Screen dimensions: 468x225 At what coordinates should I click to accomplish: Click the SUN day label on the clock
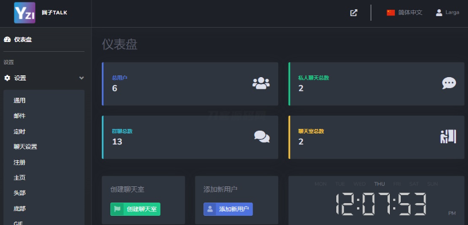432,184
